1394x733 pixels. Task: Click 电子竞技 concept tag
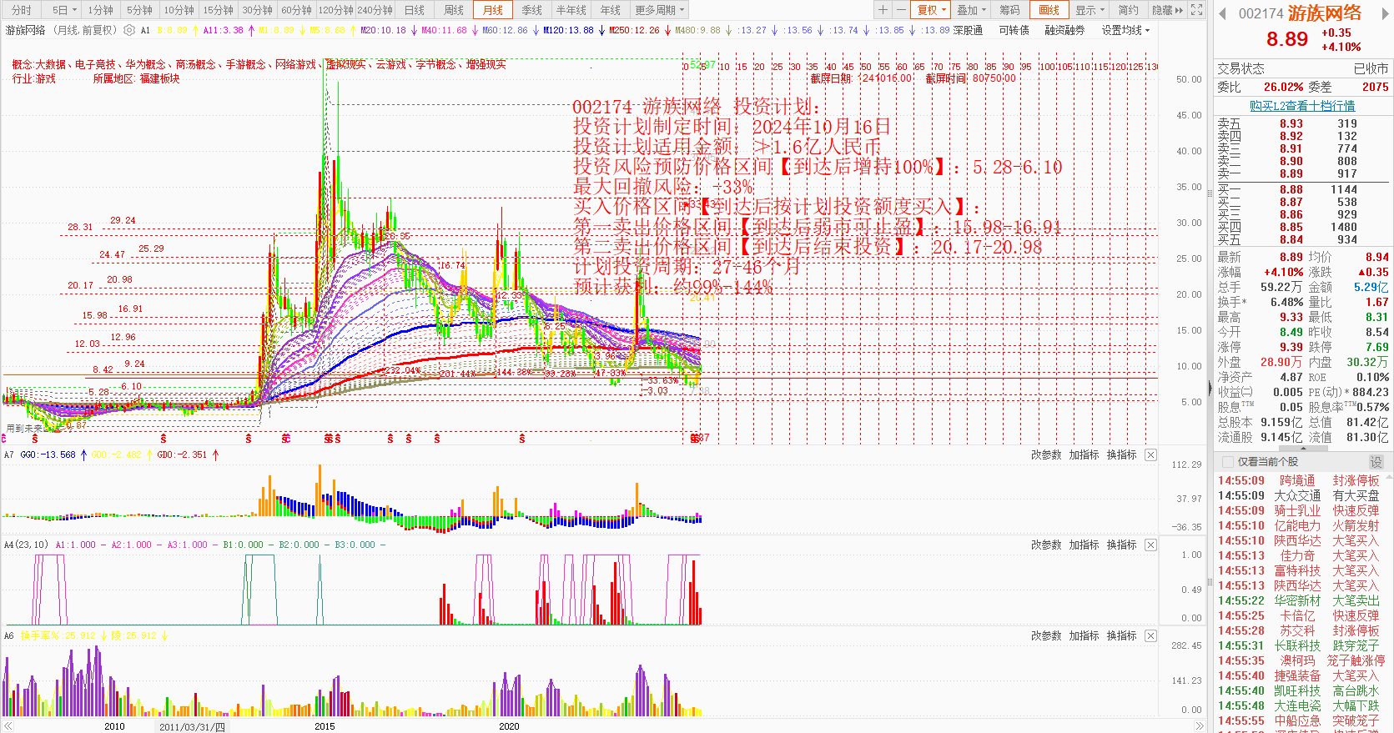point(95,64)
